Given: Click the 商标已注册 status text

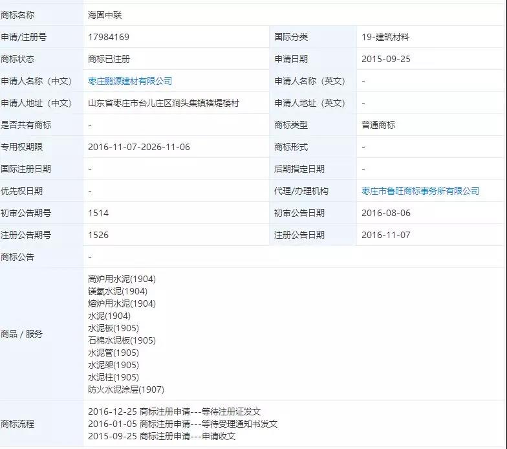Looking at the screenshot, I should (109, 59).
